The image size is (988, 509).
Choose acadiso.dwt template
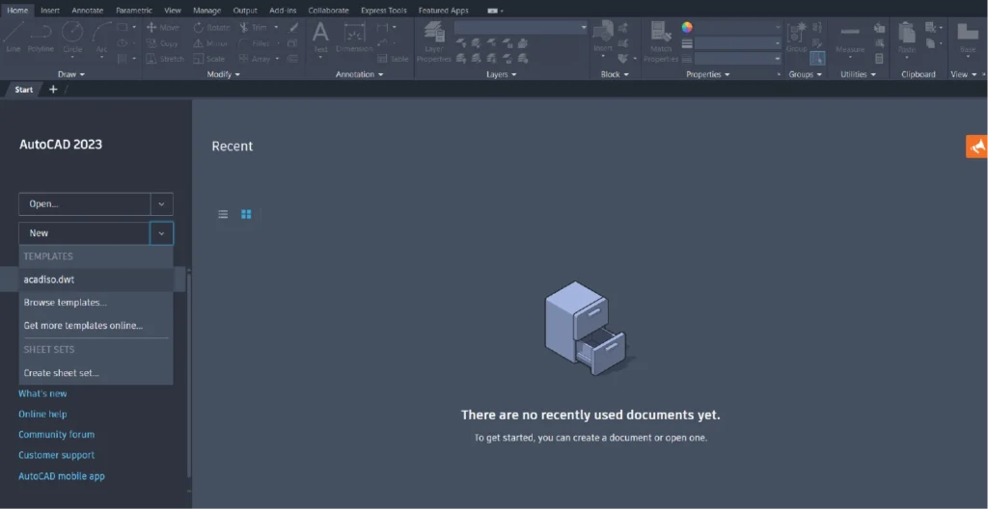(96, 279)
